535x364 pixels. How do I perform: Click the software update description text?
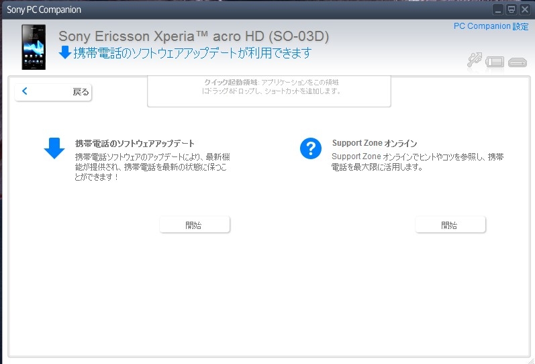[152, 167]
